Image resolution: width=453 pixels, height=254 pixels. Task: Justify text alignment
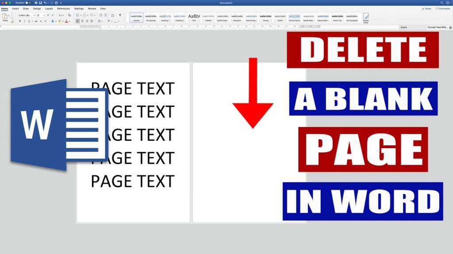92,21
